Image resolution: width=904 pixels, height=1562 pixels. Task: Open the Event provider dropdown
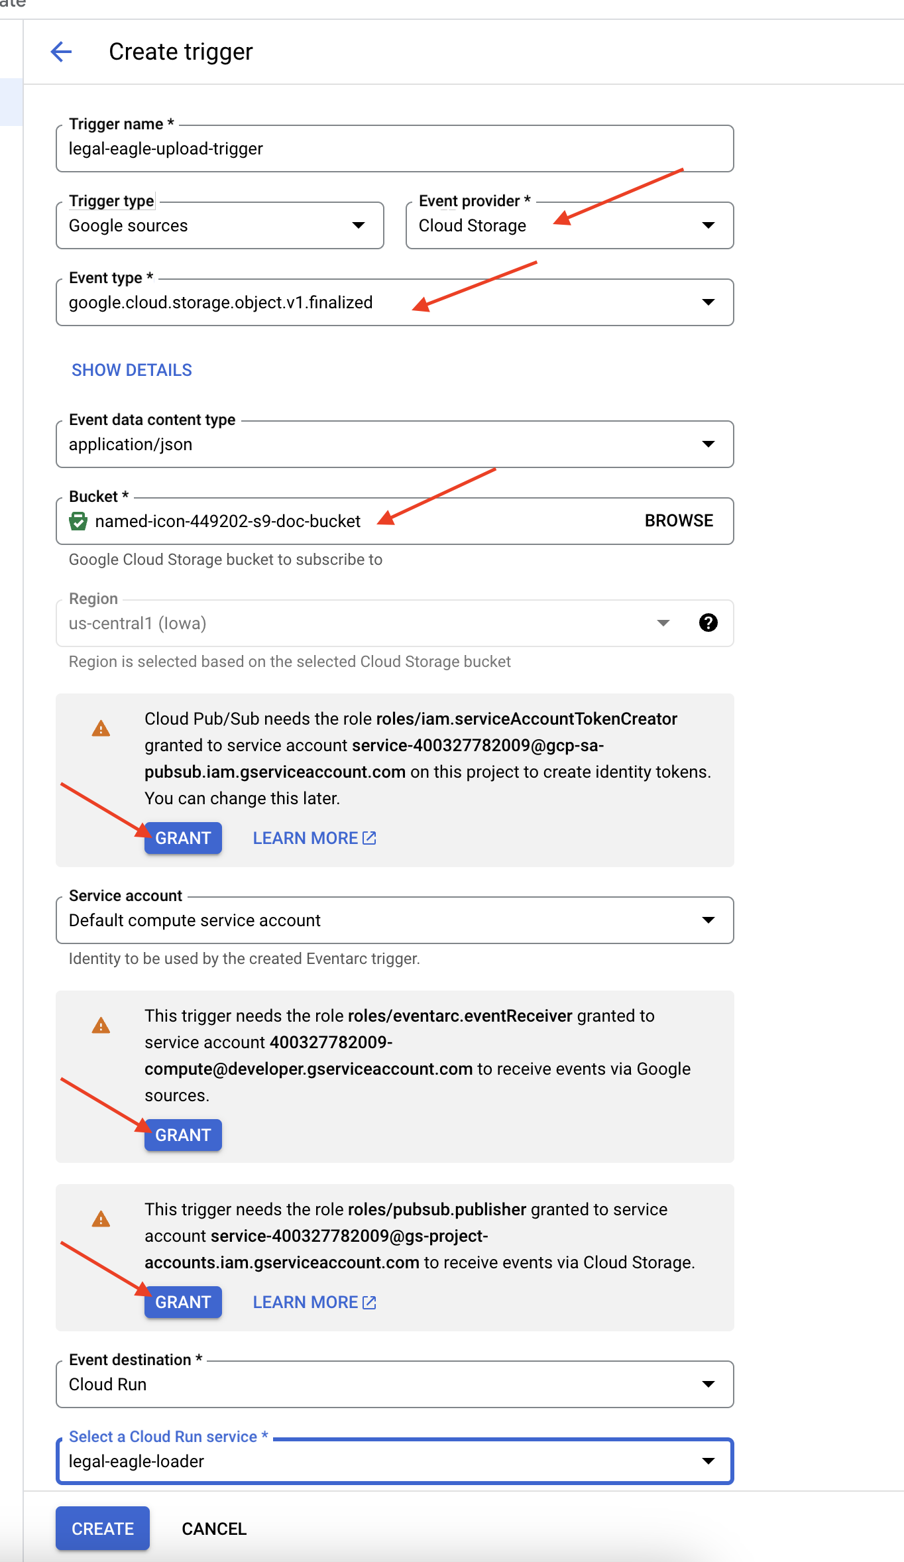coord(569,225)
